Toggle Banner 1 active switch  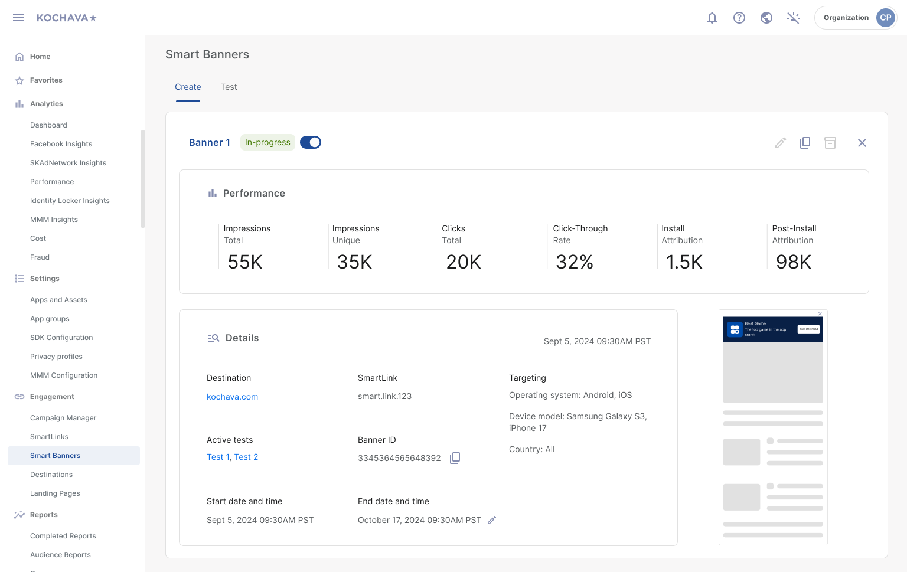point(311,142)
